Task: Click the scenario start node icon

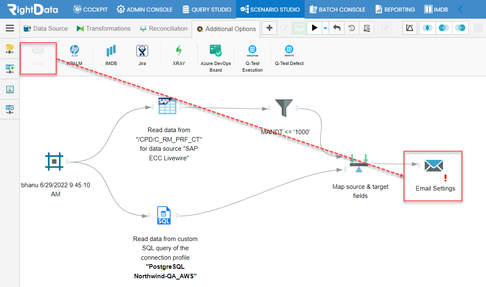Action: [x=54, y=162]
